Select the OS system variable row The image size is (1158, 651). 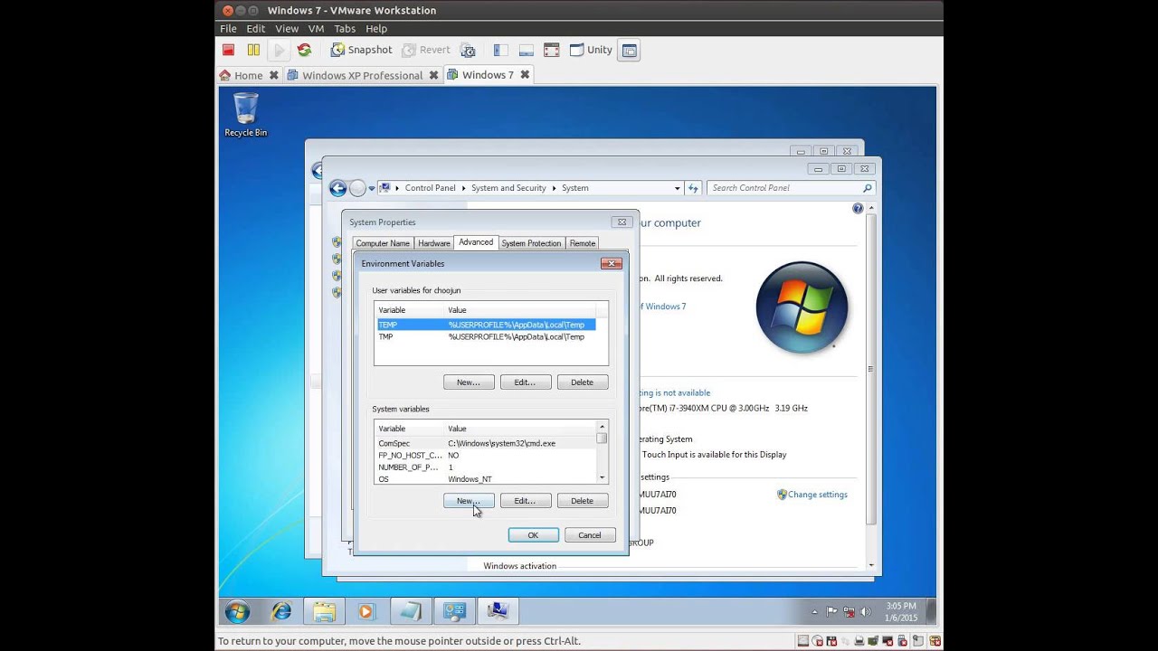486,479
